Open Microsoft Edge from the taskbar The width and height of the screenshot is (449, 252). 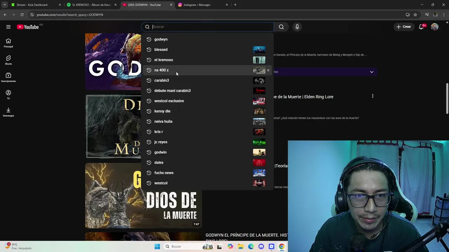(x=251, y=246)
